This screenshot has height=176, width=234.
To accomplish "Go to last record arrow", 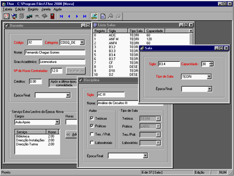I will (x=85, y=16).
